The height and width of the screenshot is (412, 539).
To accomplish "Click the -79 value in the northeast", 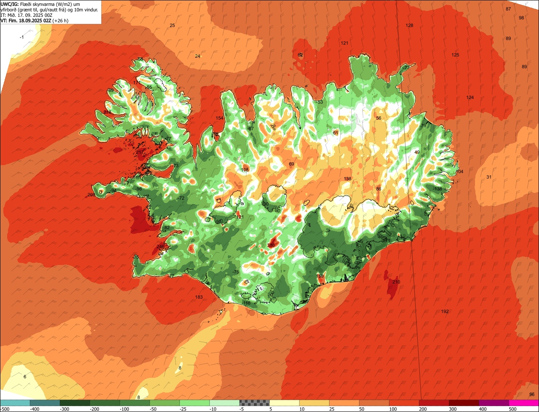I will point(423,126).
